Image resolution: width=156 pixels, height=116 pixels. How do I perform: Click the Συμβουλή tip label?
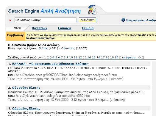point(15,35)
